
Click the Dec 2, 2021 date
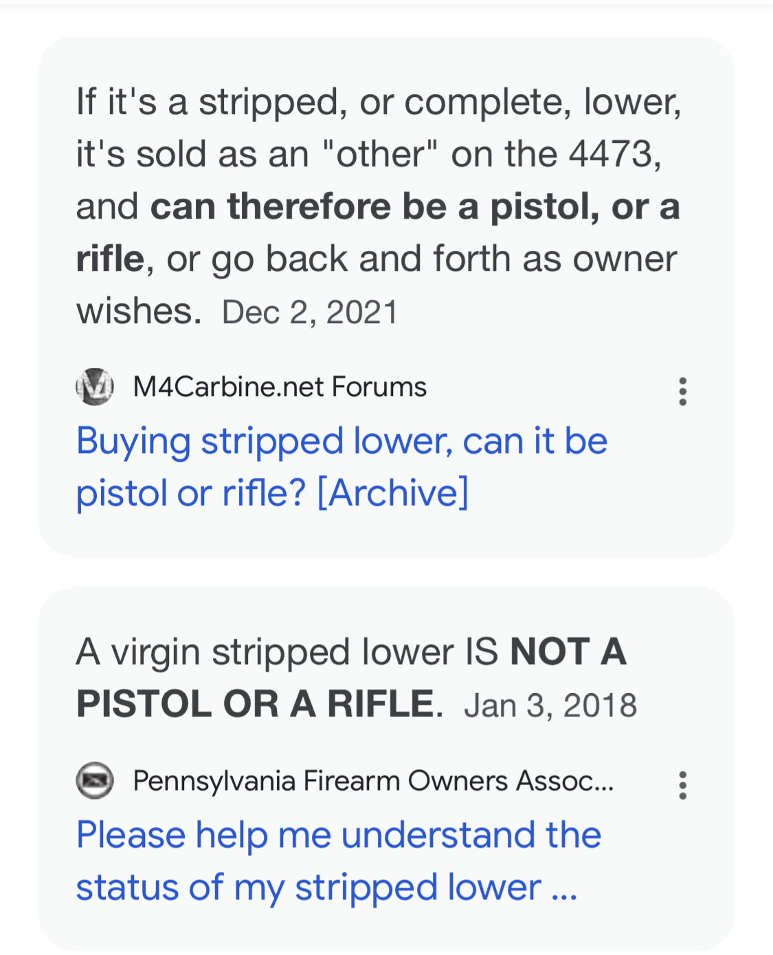coord(310,312)
